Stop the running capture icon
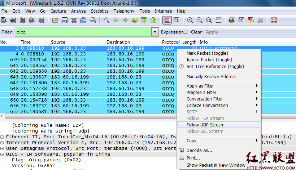The image size is (296, 170). pos(32,20)
